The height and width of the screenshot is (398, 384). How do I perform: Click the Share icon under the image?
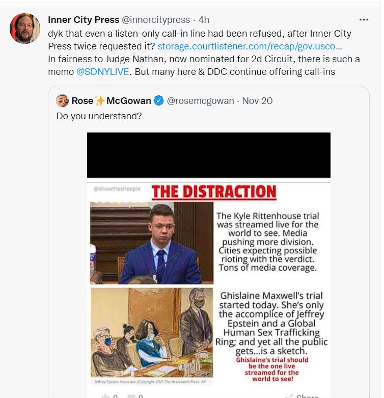288,396
